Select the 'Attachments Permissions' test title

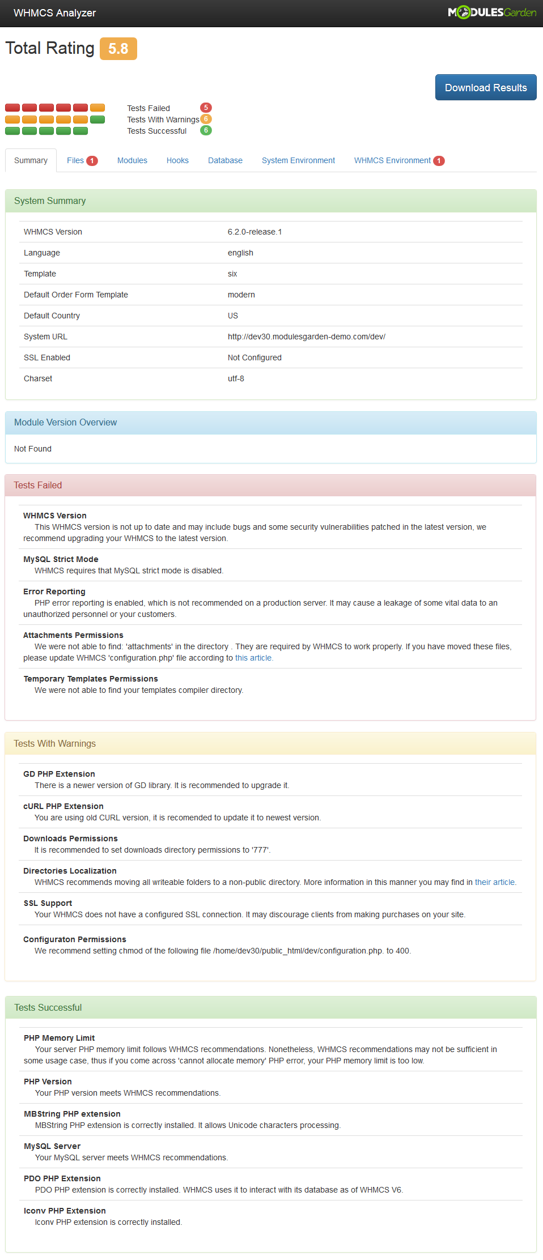tap(73, 635)
